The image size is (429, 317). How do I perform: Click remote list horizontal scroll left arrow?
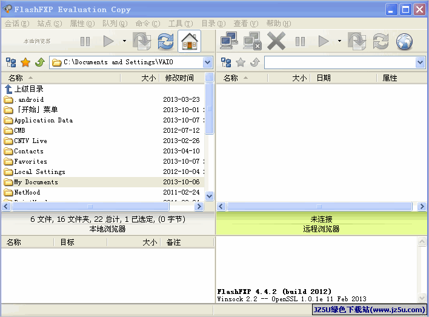(221, 206)
